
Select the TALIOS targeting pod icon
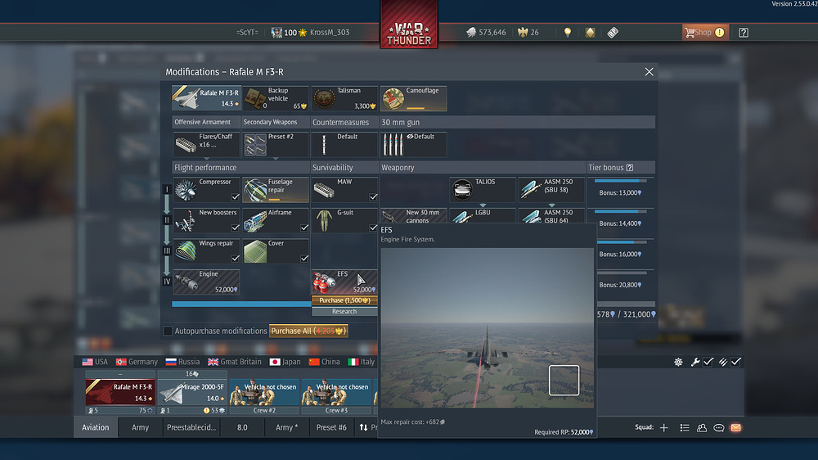463,191
